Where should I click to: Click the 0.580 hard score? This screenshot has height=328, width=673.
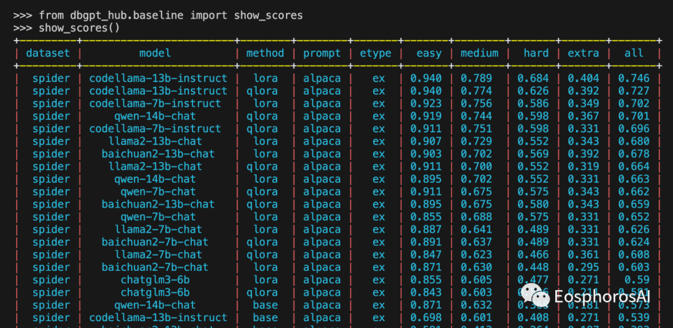(533, 204)
